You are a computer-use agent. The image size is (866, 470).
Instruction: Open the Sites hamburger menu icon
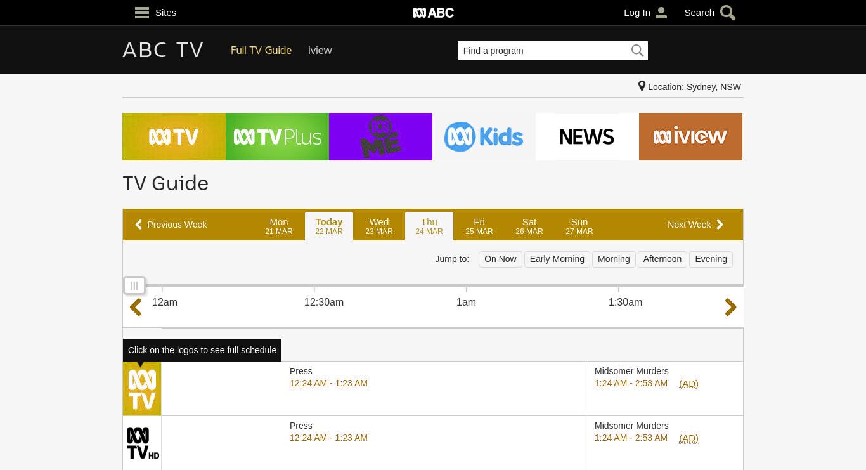(x=142, y=13)
